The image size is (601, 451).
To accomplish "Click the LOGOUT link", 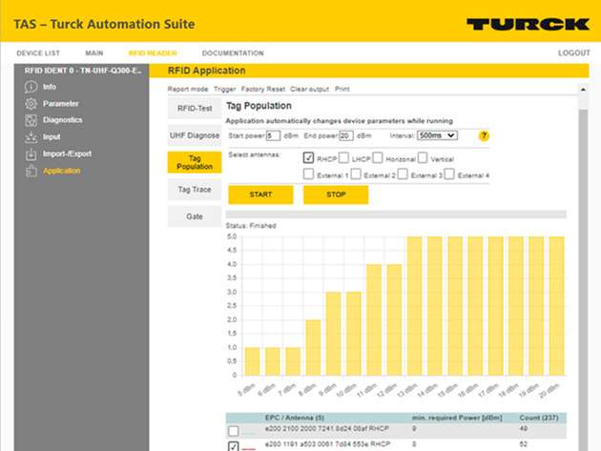I will click(x=573, y=53).
